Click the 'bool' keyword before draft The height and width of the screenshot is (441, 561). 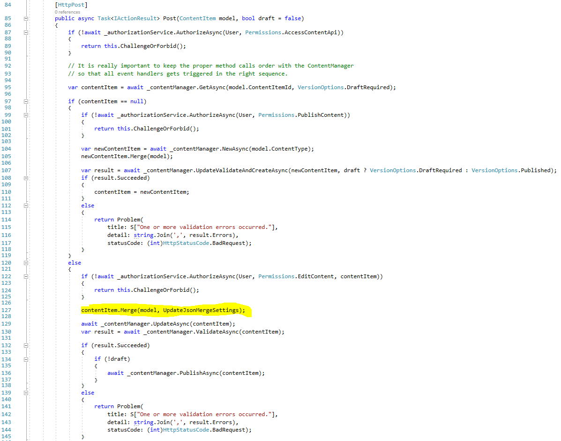[x=248, y=18]
